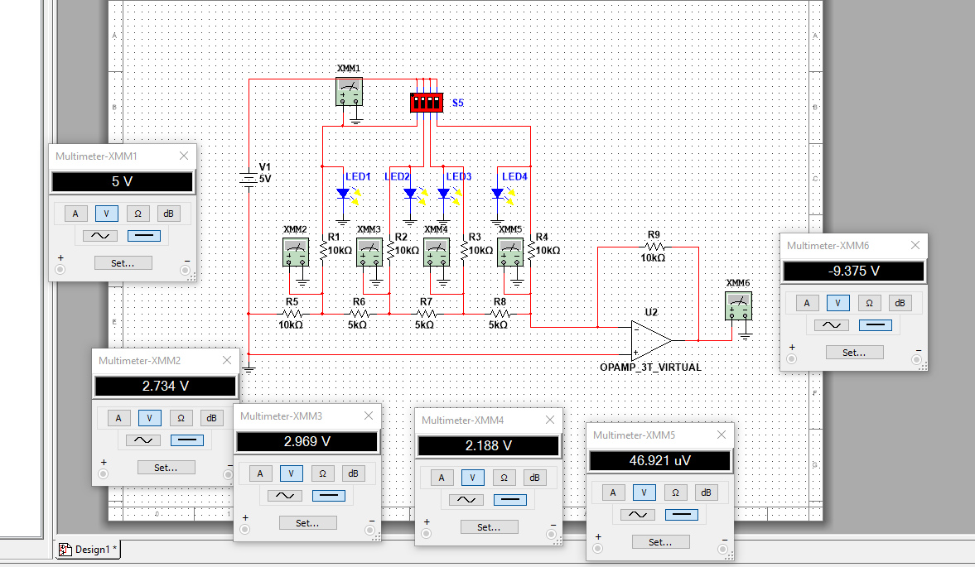
Task: Select the XMM4 multimeter instrument on the schematic
Action: pyautogui.click(x=437, y=252)
